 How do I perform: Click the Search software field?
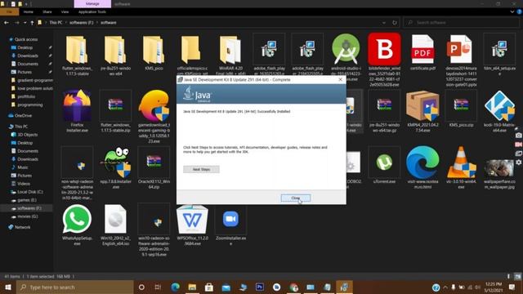[x=461, y=23]
